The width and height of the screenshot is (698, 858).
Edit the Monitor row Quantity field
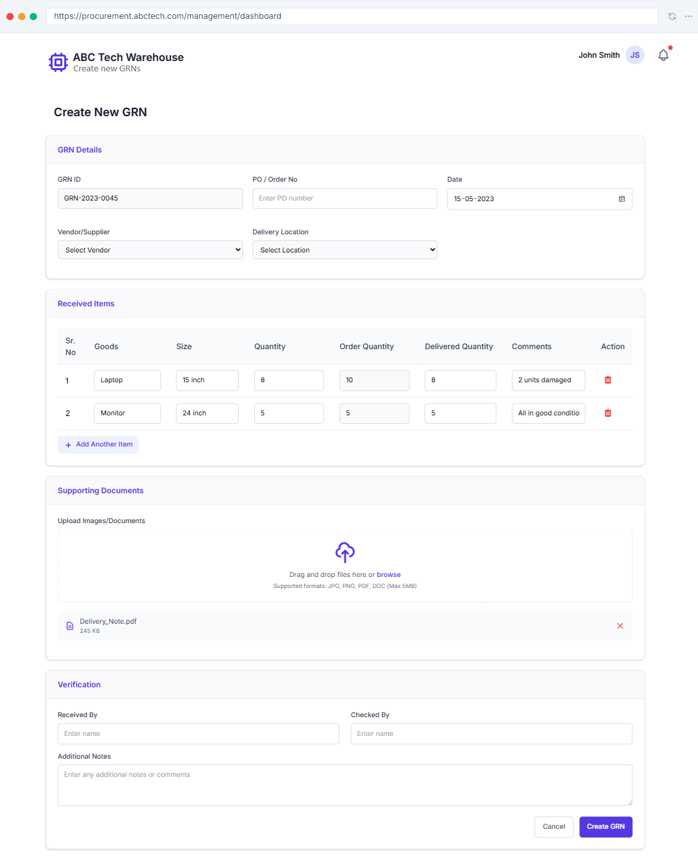[x=289, y=413]
